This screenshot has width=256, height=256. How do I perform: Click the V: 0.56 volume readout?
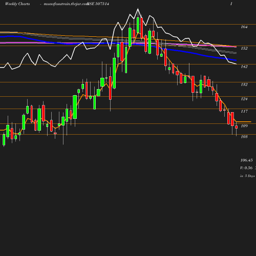(246, 168)
